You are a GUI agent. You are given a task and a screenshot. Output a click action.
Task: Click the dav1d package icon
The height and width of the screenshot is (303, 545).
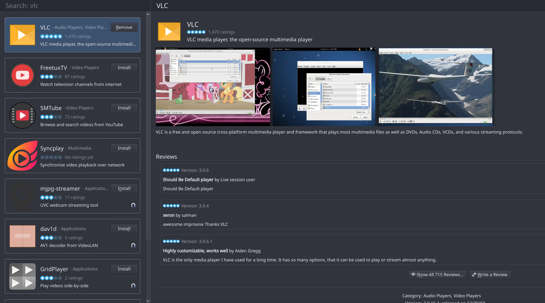(22, 236)
